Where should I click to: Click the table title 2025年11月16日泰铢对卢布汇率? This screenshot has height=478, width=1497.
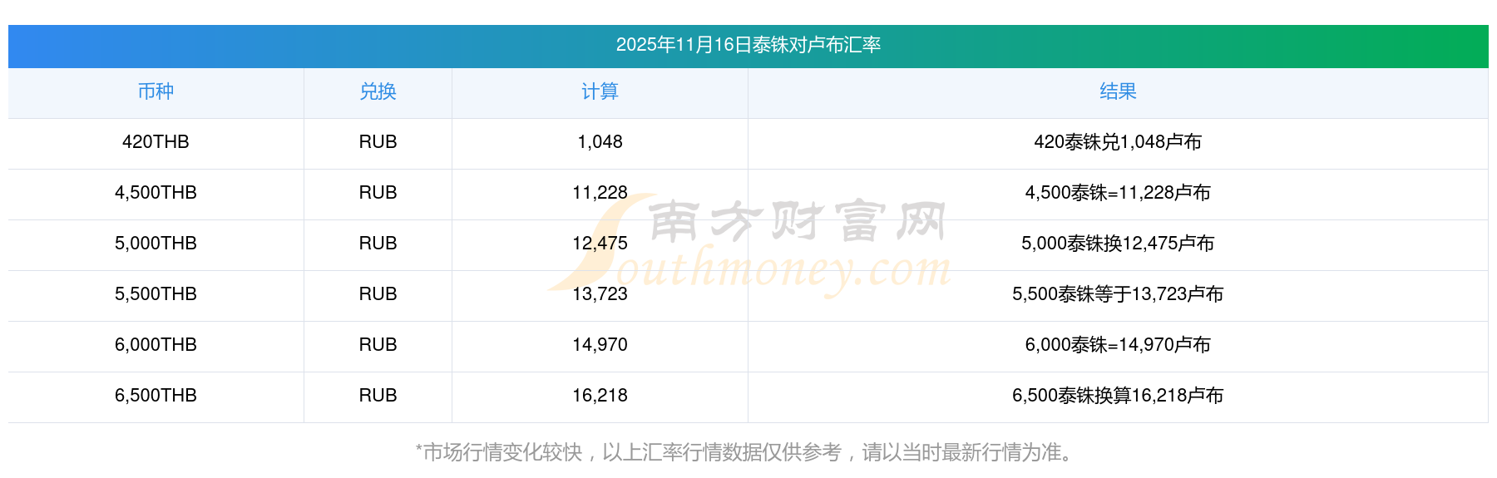point(748,45)
